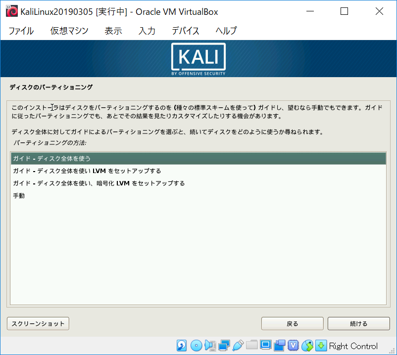Click the スクリーンショット button
This screenshot has width=397, height=355.
(x=38, y=324)
